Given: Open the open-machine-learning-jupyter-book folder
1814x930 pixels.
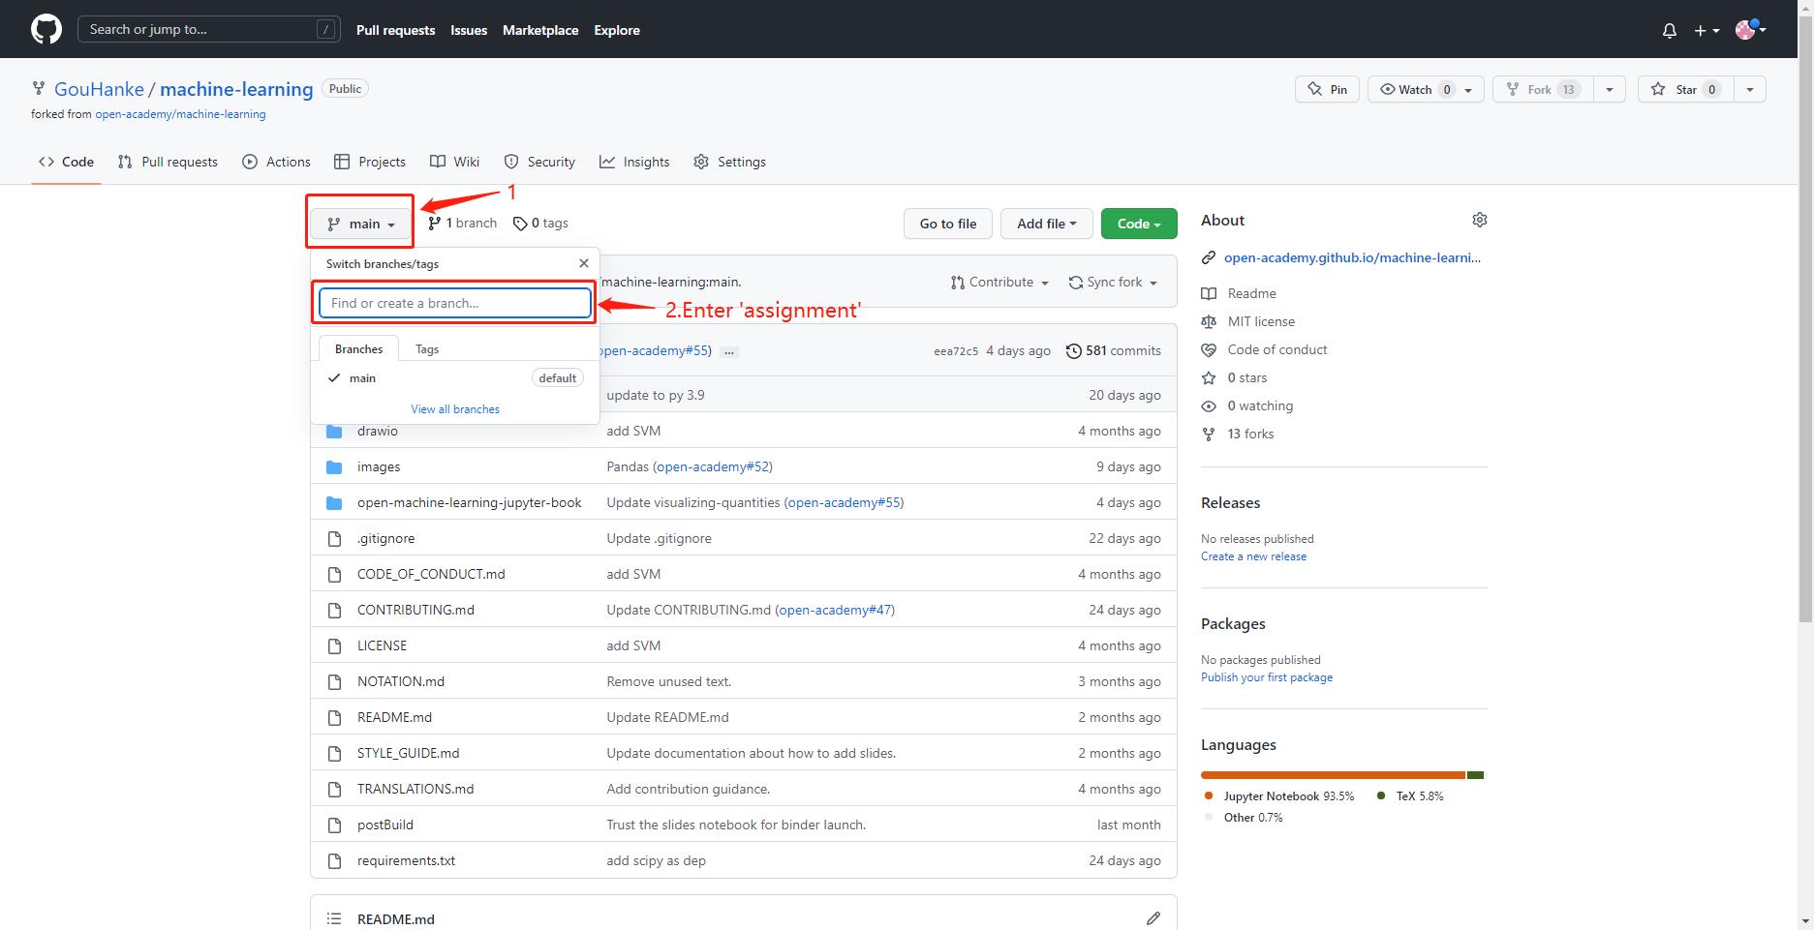Looking at the screenshot, I should [x=470, y=502].
